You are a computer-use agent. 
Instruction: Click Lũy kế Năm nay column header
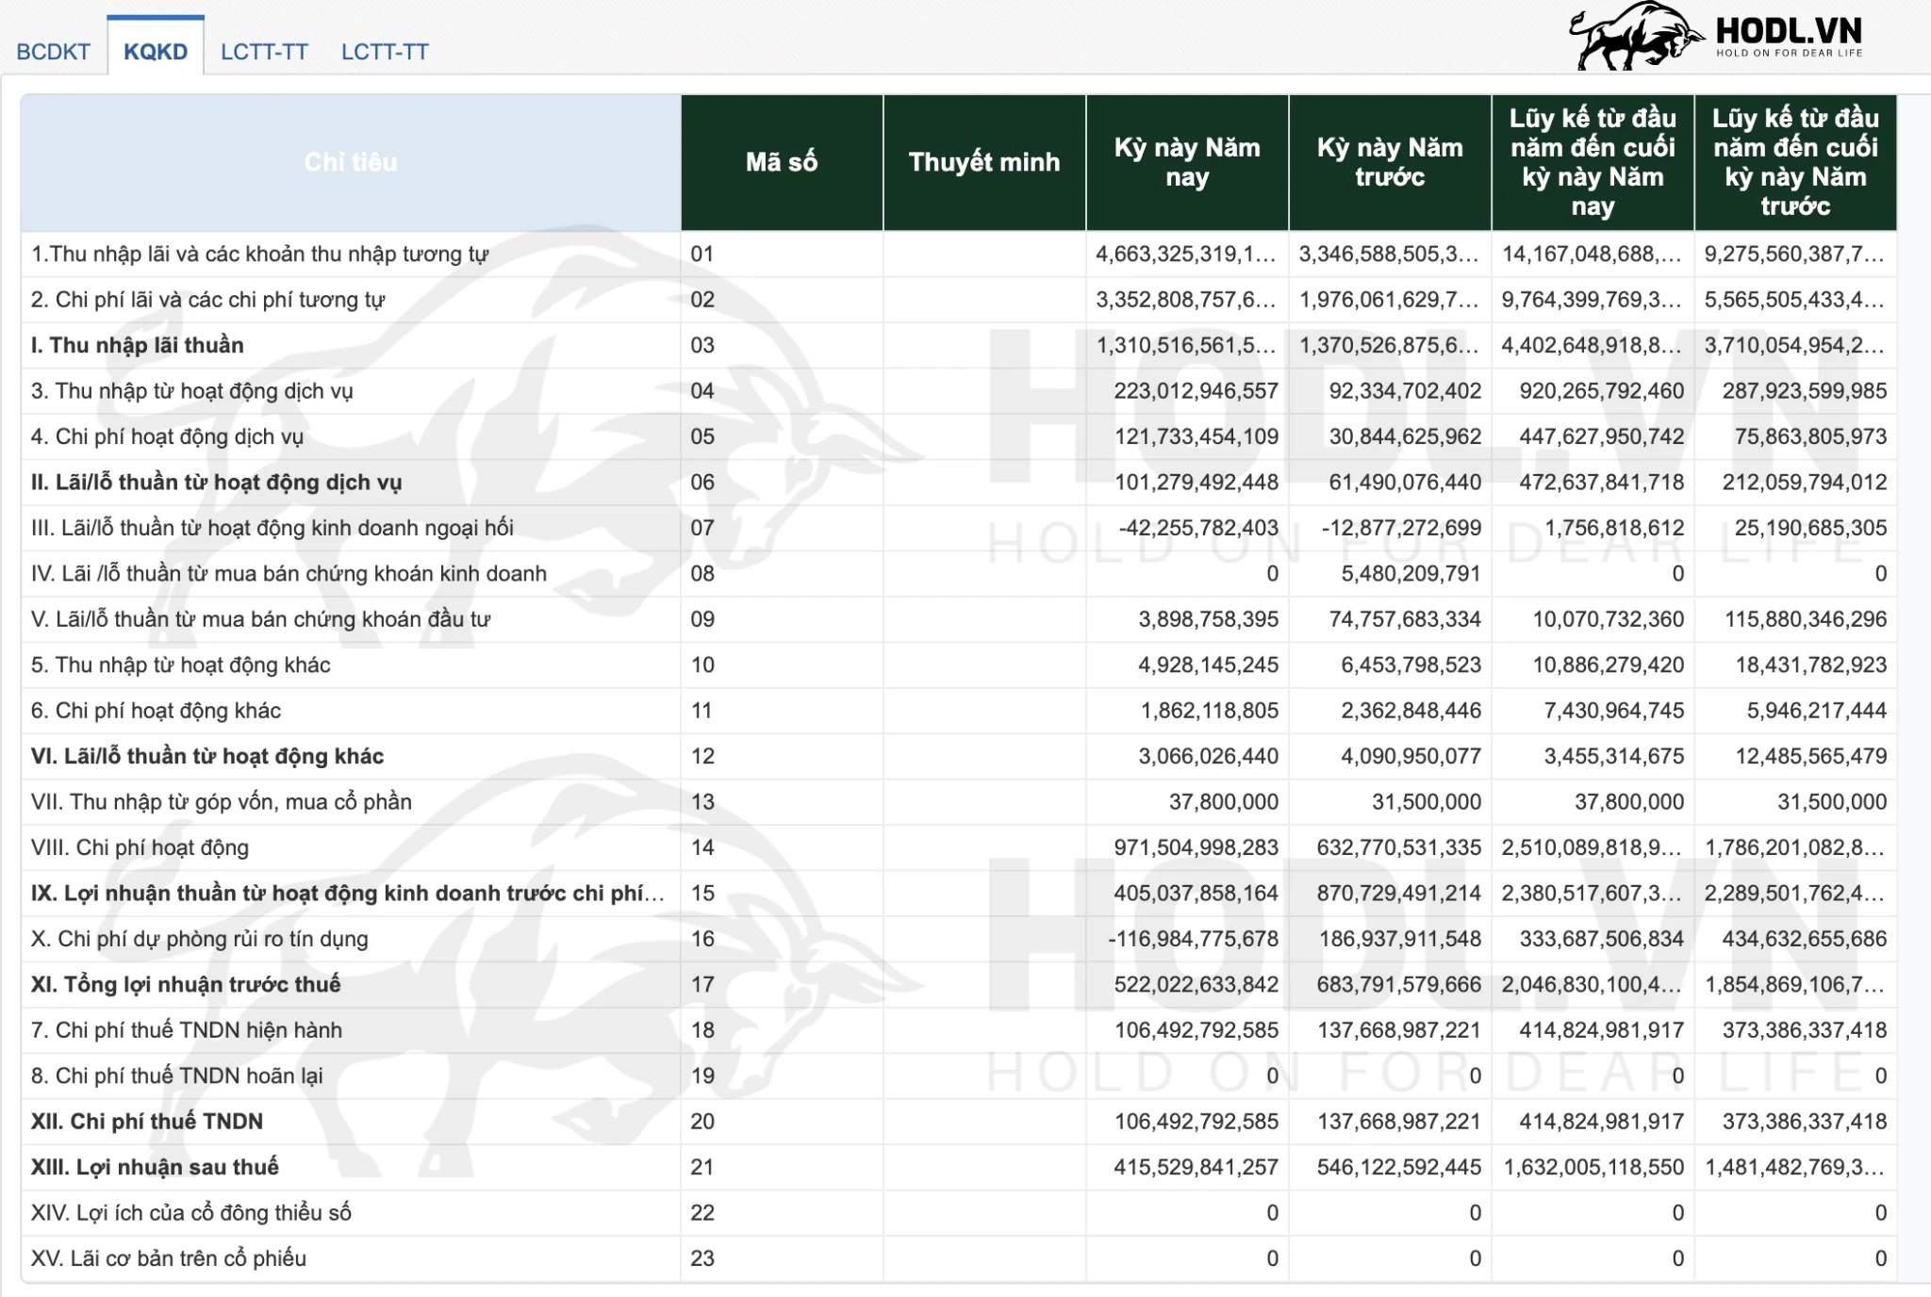tap(1592, 162)
